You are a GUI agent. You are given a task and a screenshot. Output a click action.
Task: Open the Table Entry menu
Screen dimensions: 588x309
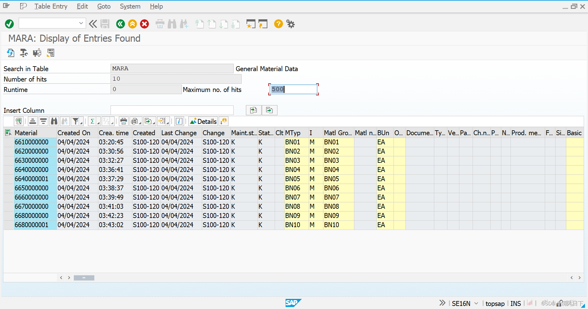51,6
